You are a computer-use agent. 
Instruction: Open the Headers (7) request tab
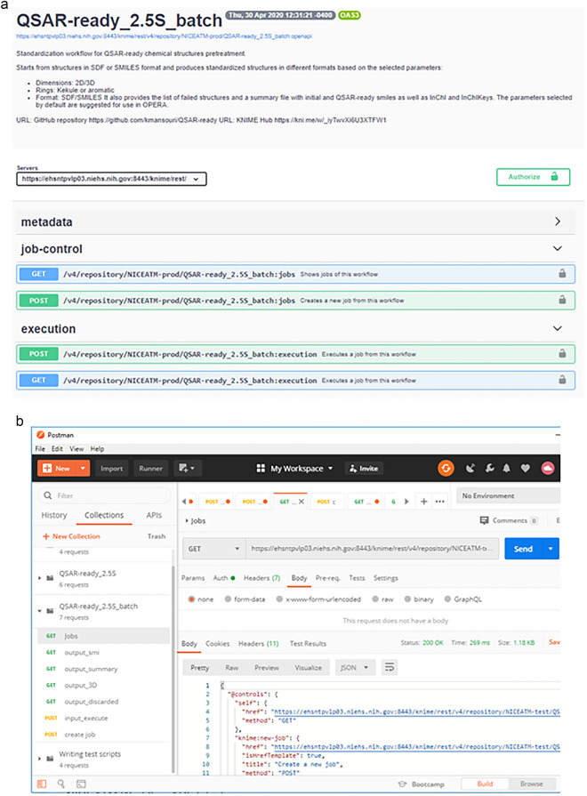tap(261, 578)
